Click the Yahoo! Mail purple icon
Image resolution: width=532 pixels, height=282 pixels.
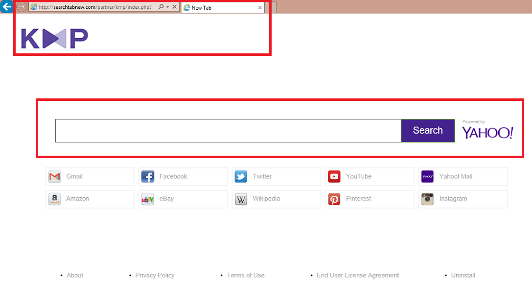[x=427, y=176]
